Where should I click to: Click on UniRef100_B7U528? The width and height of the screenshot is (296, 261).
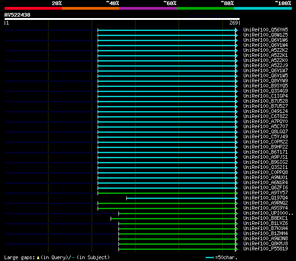click(x=265, y=101)
